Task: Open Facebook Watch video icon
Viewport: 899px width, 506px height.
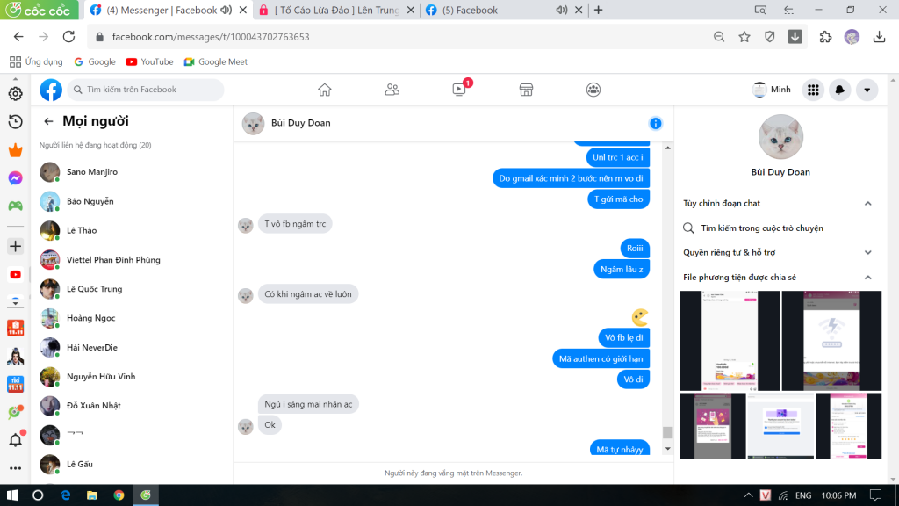Action: click(459, 90)
